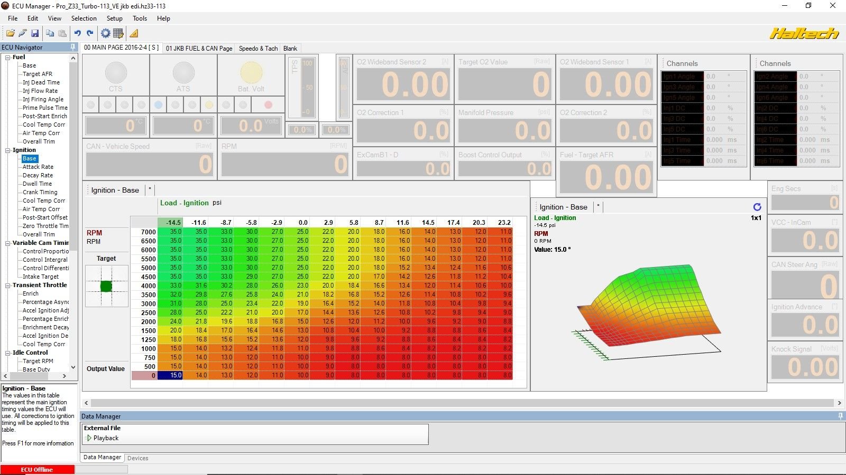The width and height of the screenshot is (846, 475).
Task: Collapse the Variable Cam Timing tree node
Action: (x=8, y=243)
